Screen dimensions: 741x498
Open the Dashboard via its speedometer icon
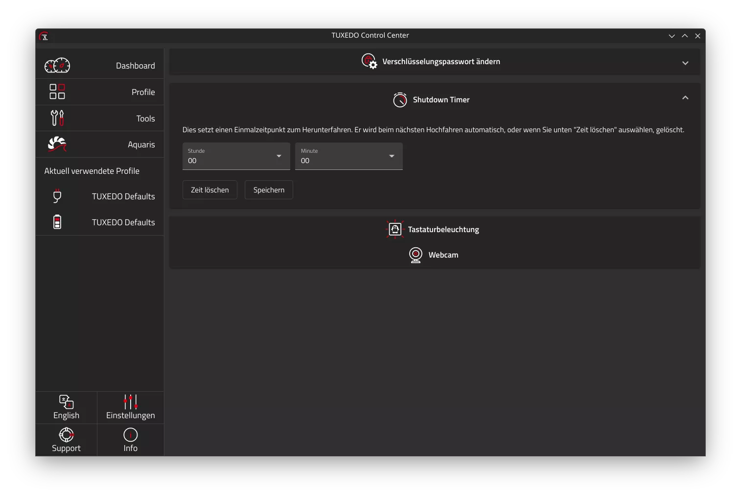tap(57, 65)
